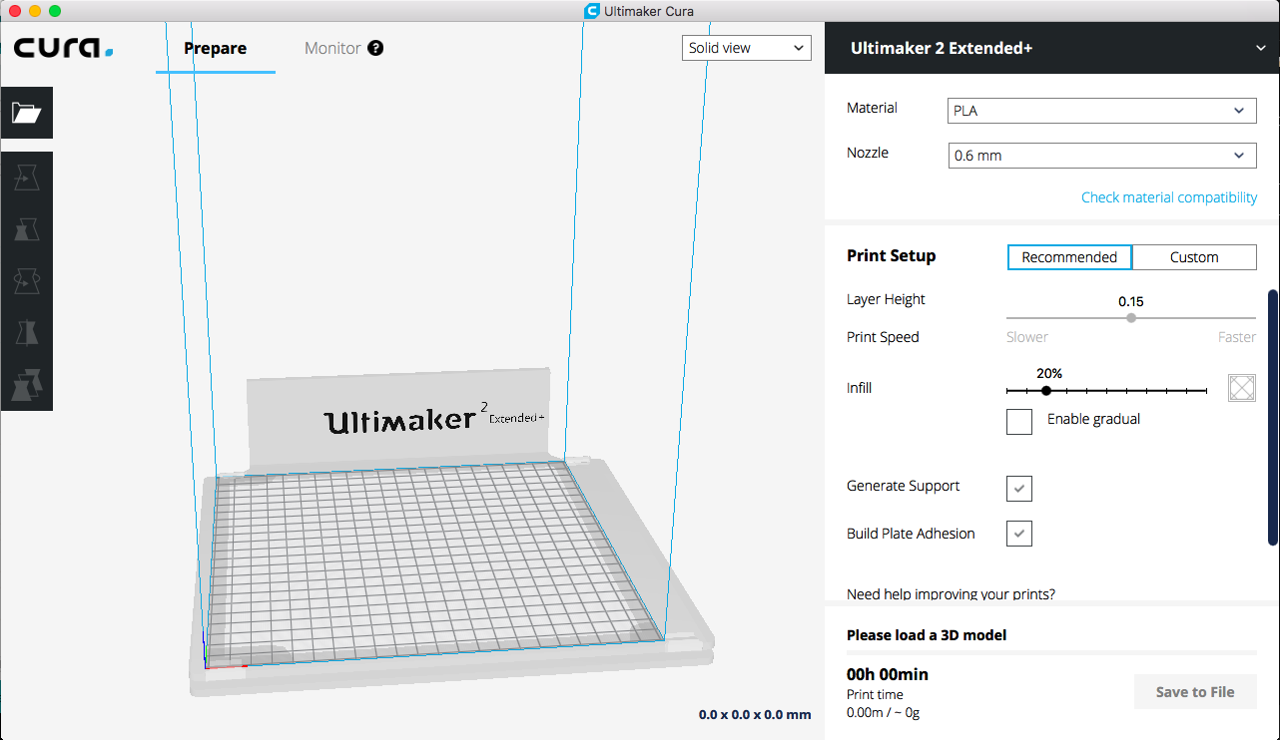Viewport: 1280px width, 740px height.
Task: Switch to the Prepare tab
Action: 216,48
